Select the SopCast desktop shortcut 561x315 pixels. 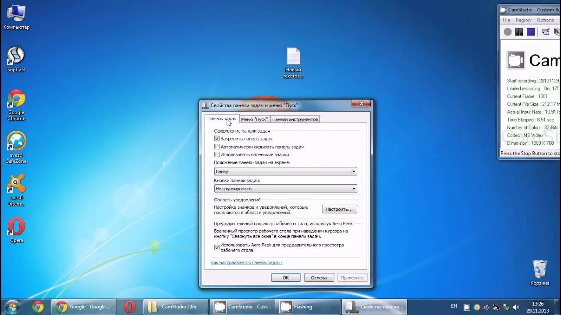coord(16,59)
